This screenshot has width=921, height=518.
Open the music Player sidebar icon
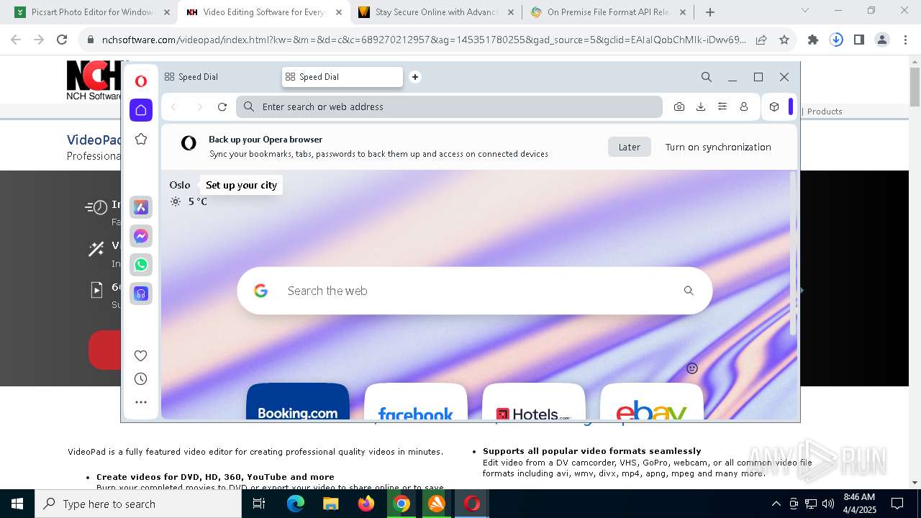coord(141,294)
